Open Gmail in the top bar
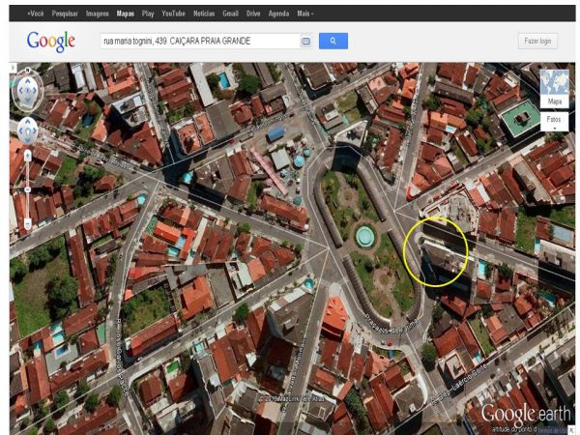580x435 pixels. point(230,14)
